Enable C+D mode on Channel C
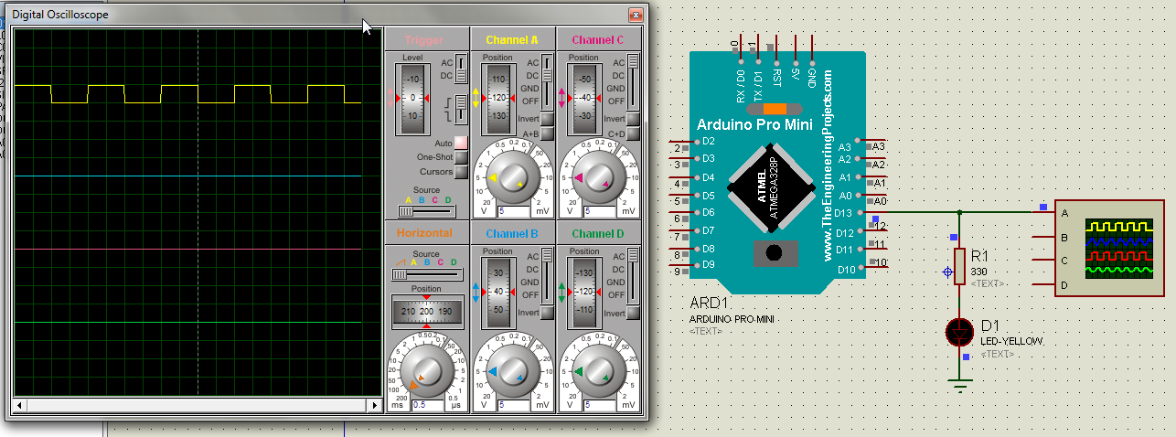 click(x=633, y=133)
